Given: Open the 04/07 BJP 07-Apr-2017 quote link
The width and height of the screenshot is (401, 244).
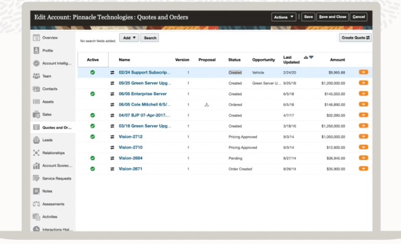Looking at the screenshot, I should click(x=144, y=115).
